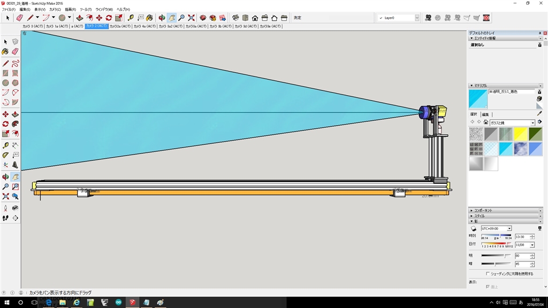Image resolution: width=548 pixels, height=308 pixels.
Task: Switch to Top view icon
Action: 245,18
